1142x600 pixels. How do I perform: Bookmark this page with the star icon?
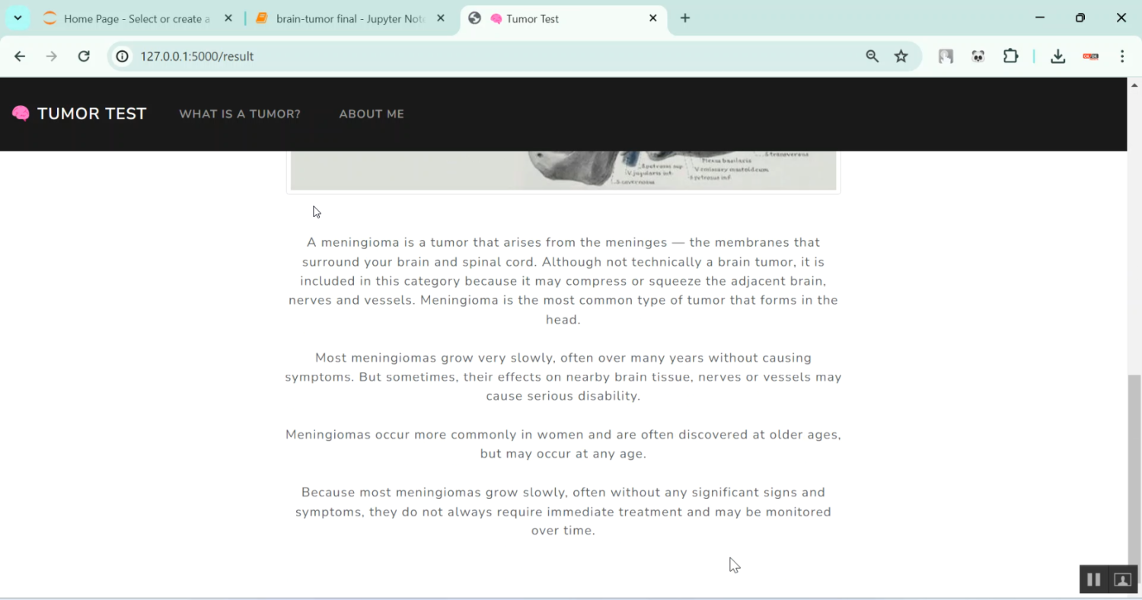pyautogui.click(x=901, y=56)
